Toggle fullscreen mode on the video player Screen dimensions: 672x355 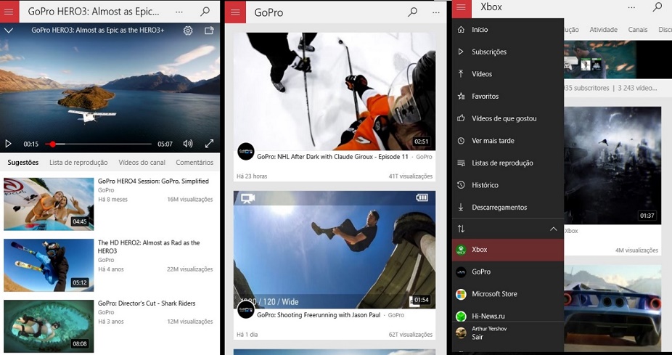(x=209, y=144)
